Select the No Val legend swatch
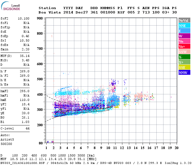This screenshot has height=165, width=192. click(x=184, y=20)
